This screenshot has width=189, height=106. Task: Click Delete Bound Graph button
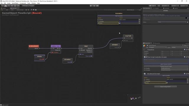[166, 66]
